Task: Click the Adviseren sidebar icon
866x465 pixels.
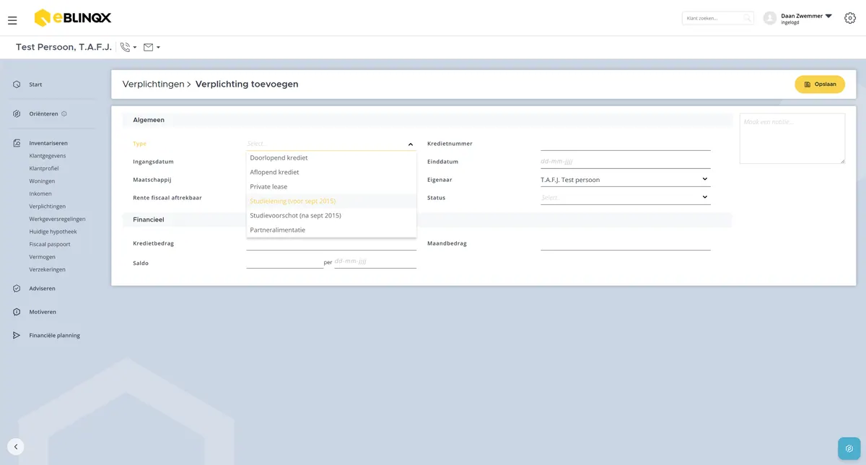Action: (x=17, y=288)
